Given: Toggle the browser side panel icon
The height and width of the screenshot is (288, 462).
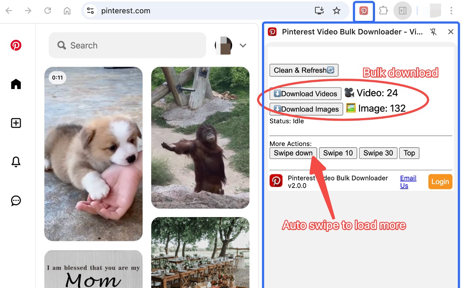Looking at the screenshot, I should (402, 11).
